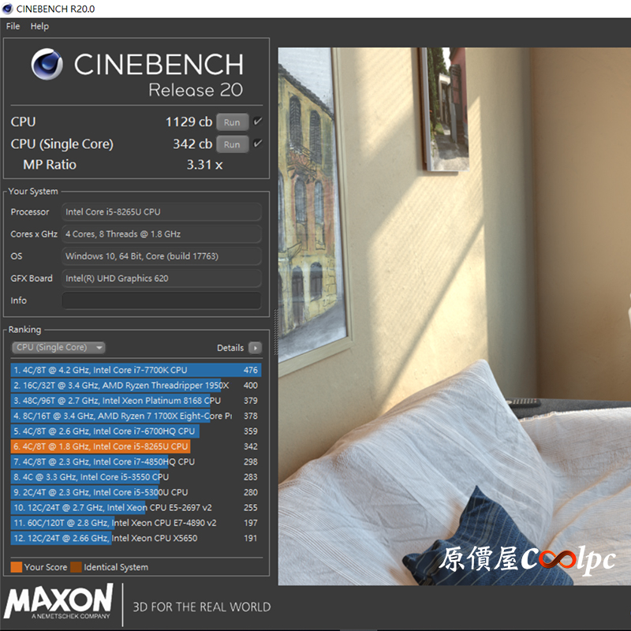Image resolution: width=631 pixels, height=631 pixels.
Task: Click the Details label in Ranking
Action: [230, 348]
